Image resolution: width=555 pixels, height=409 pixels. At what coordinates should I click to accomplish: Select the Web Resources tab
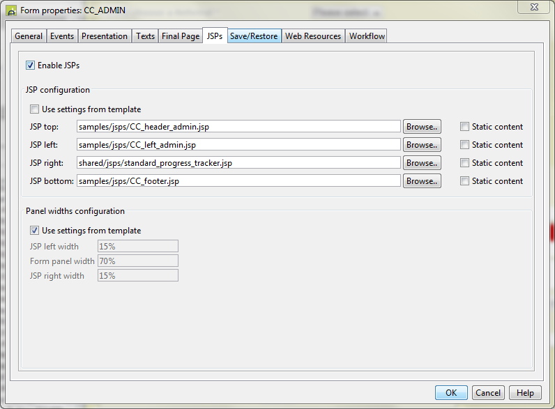pos(313,36)
